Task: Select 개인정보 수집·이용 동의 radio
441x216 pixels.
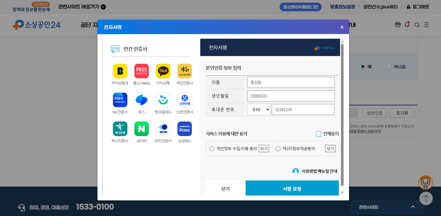Action: point(212,149)
